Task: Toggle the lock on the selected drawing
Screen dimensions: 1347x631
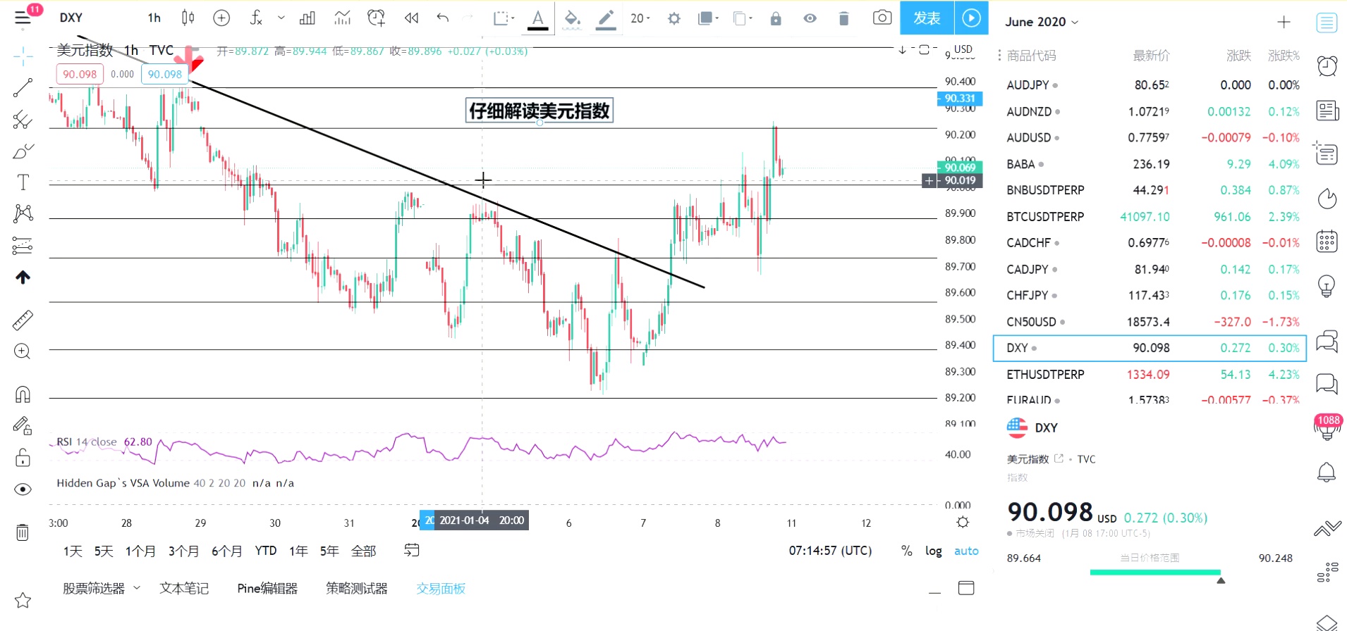Action: (776, 18)
